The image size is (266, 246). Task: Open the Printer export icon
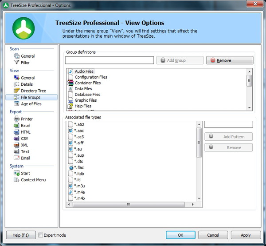coord(17,119)
